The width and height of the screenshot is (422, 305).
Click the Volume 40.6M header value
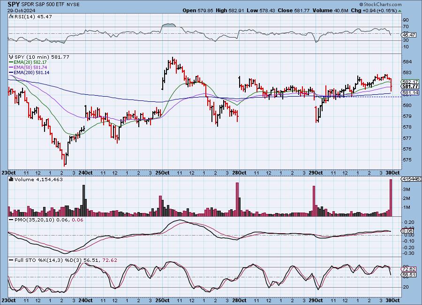tap(331, 10)
